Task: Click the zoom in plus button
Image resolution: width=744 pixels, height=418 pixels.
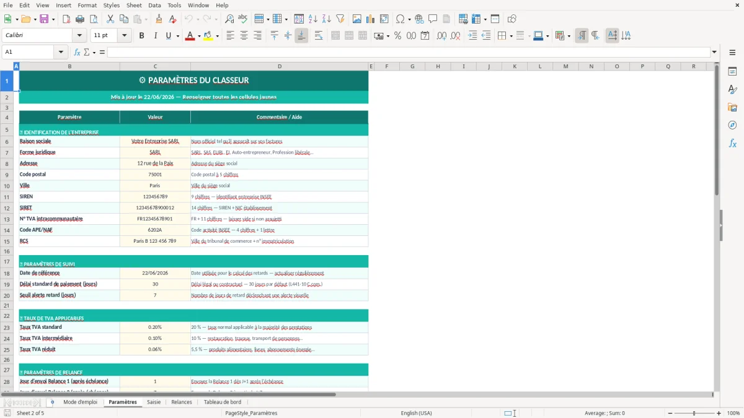Action: click(x=719, y=413)
